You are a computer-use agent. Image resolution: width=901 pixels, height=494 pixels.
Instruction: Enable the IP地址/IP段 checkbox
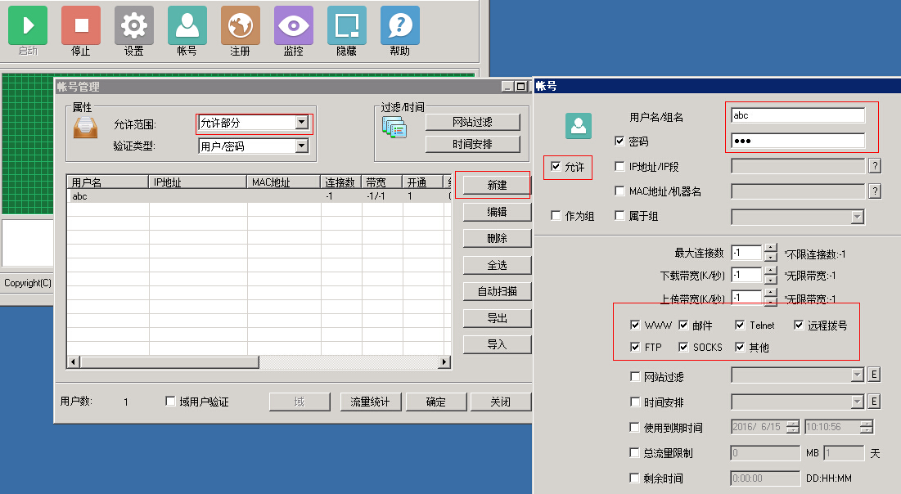pos(620,167)
